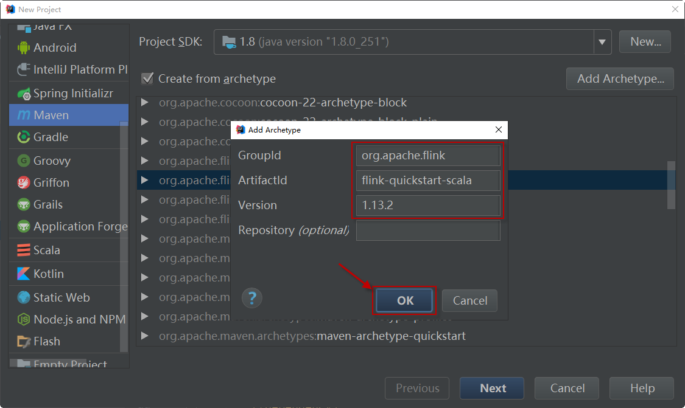Select Application Forge entry
Viewport: 685px width, 408px height.
[x=69, y=226]
